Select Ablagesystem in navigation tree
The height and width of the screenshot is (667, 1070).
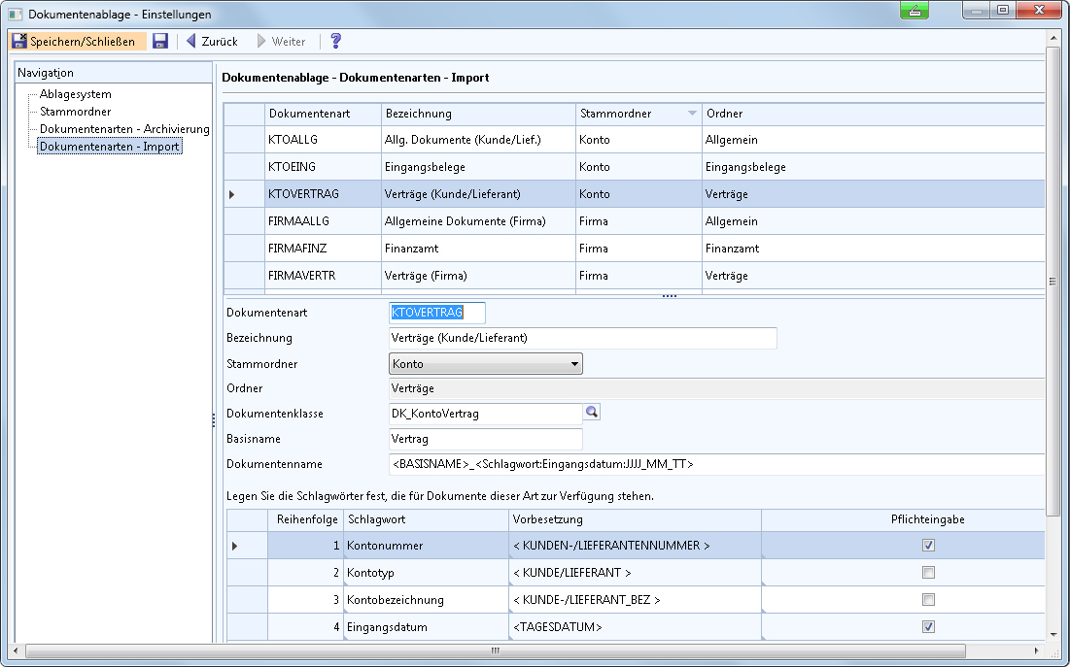tap(75, 94)
